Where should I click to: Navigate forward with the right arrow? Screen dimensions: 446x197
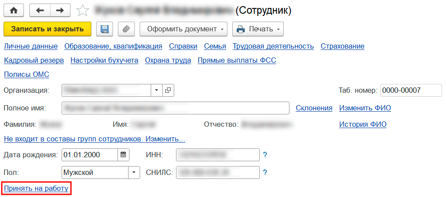tap(61, 10)
